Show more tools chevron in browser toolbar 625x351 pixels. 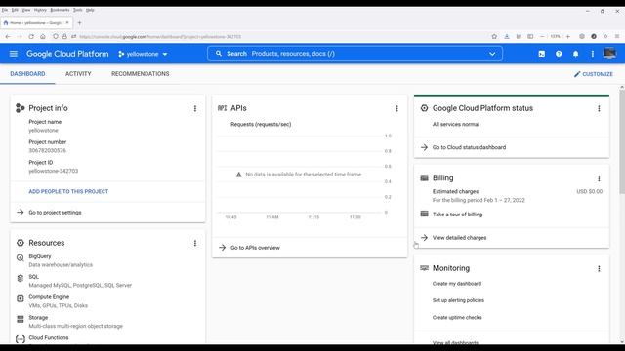coord(605,37)
